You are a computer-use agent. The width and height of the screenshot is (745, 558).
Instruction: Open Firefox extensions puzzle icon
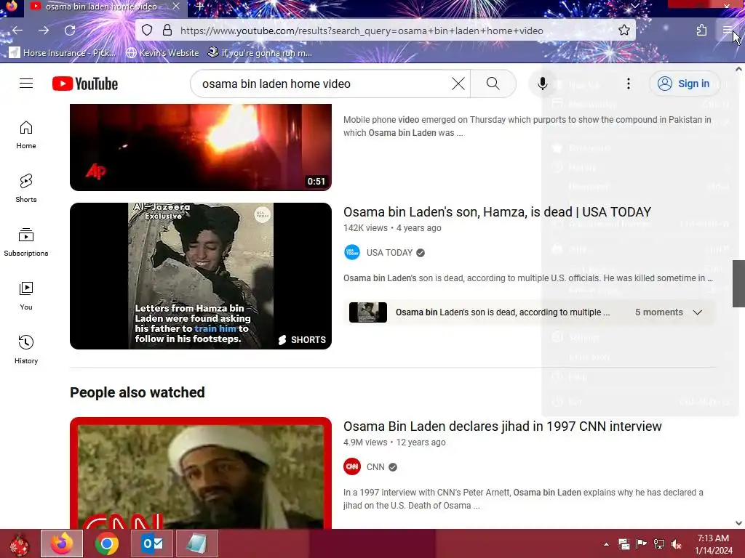[701, 31]
